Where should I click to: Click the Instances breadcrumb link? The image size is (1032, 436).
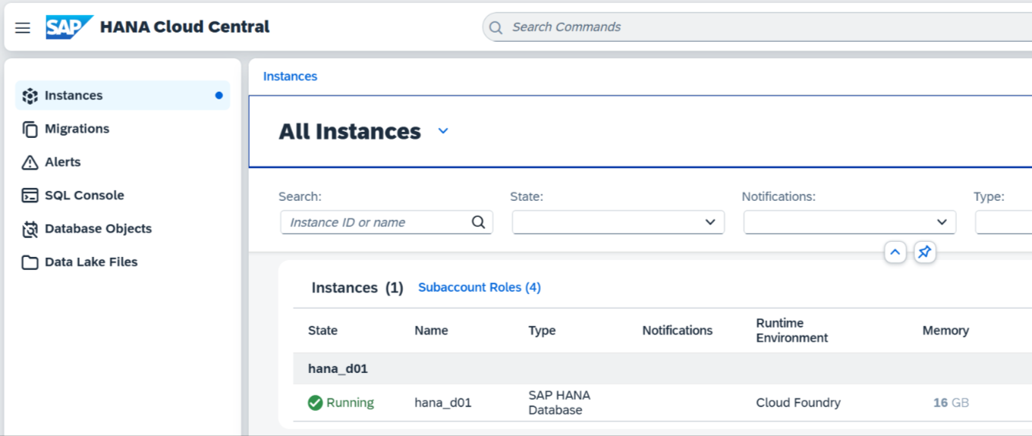[x=290, y=77]
